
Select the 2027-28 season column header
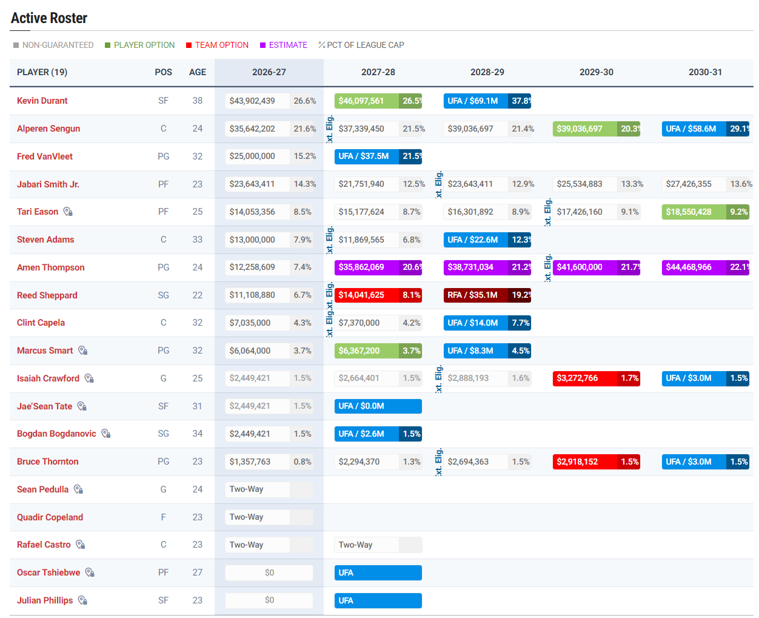378,72
